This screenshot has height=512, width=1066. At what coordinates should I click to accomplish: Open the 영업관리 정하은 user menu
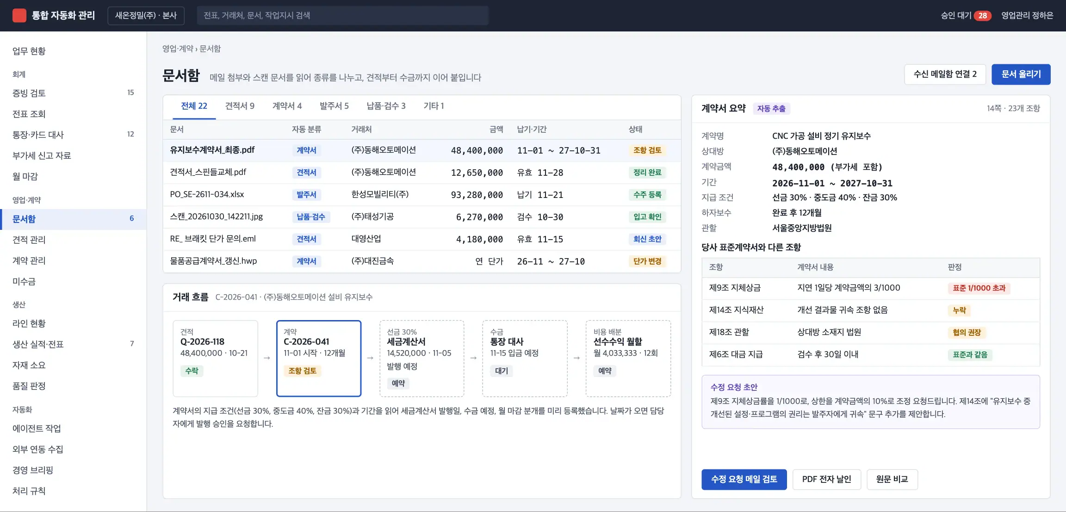tap(1027, 15)
